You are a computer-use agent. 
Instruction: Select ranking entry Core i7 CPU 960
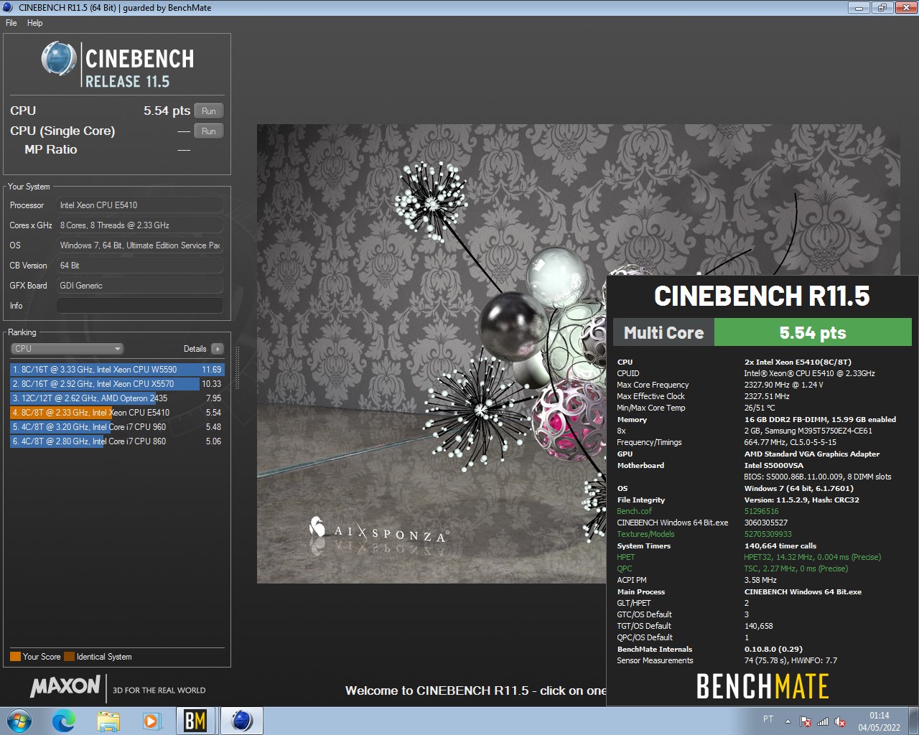tap(117, 427)
